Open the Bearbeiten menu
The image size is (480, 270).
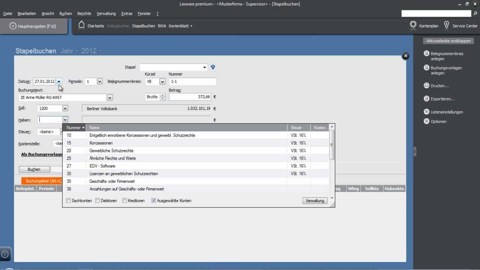coord(27,13)
